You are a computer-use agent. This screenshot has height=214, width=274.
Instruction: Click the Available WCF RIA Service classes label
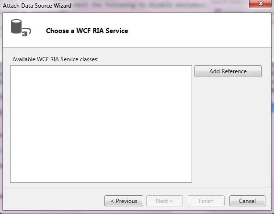pyautogui.click(x=56, y=59)
